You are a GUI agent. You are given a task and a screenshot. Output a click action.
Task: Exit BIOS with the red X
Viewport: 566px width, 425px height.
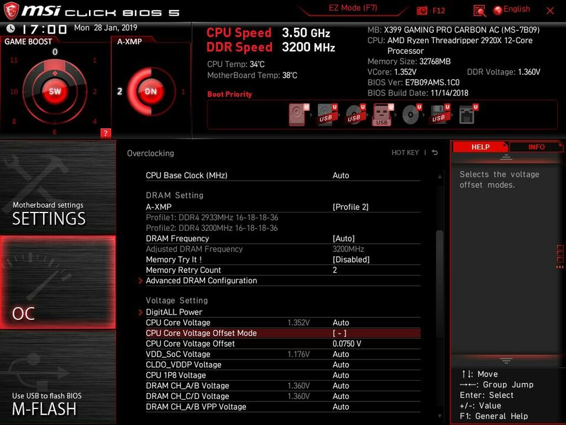(x=550, y=11)
